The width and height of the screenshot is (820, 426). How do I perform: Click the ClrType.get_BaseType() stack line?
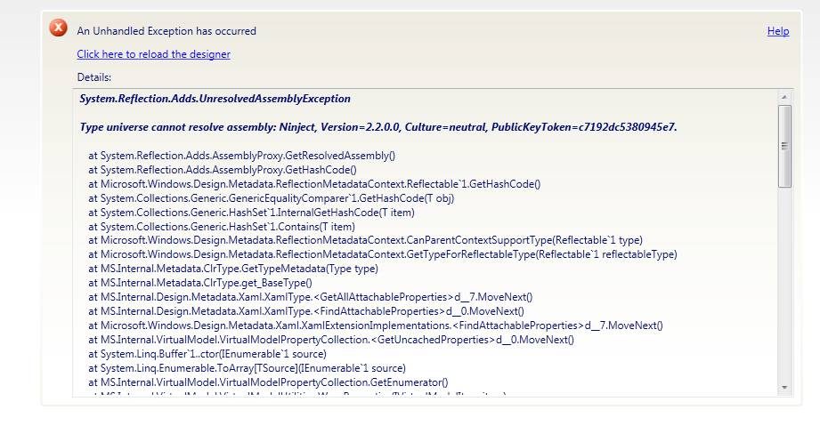click(199, 283)
